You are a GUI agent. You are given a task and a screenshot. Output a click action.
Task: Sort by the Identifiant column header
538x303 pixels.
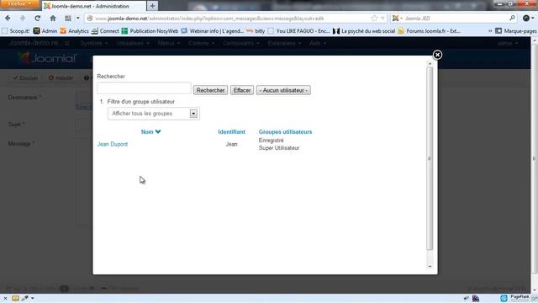click(x=232, y=132)
